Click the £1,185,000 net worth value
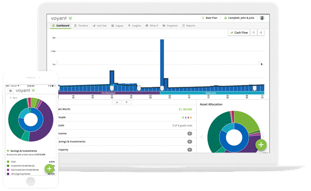This screenshot has height=191, width=311. click(185, 109)
